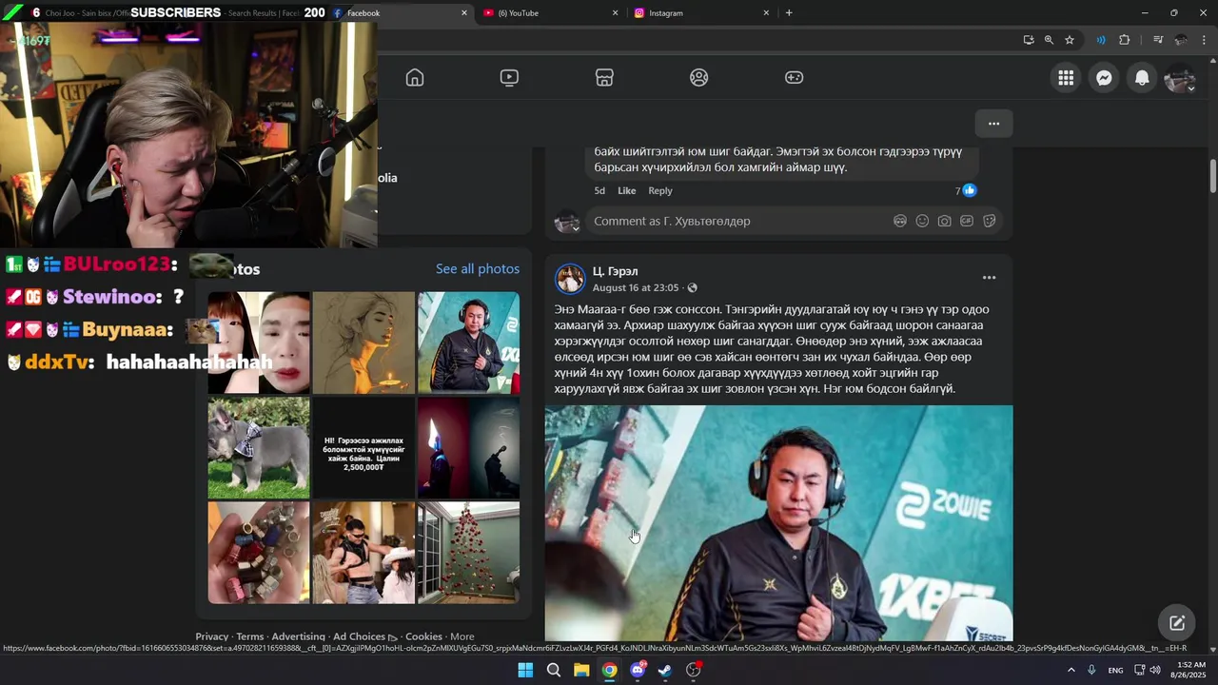Click Chrome zoom magnifier icon in address bar

pyautogui.click(x=1049, y=40)
